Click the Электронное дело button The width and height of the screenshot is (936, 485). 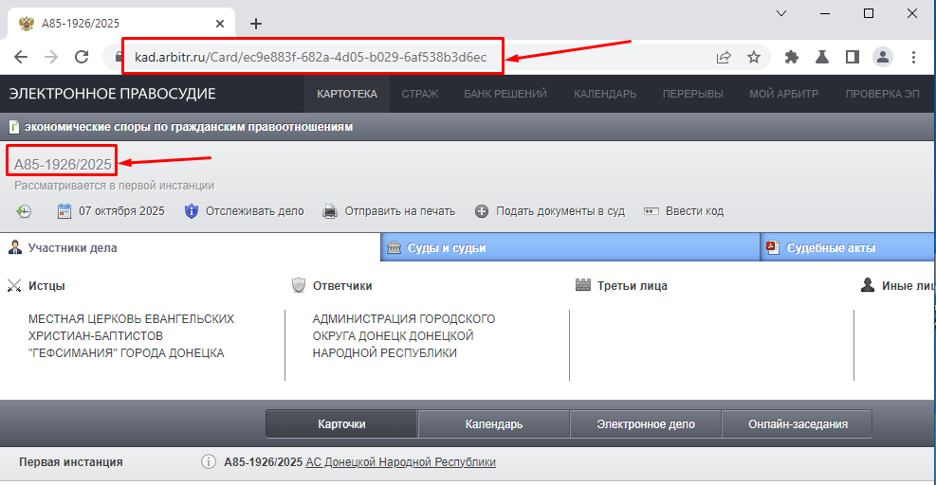pyautogui.click(x=645, y=424)
